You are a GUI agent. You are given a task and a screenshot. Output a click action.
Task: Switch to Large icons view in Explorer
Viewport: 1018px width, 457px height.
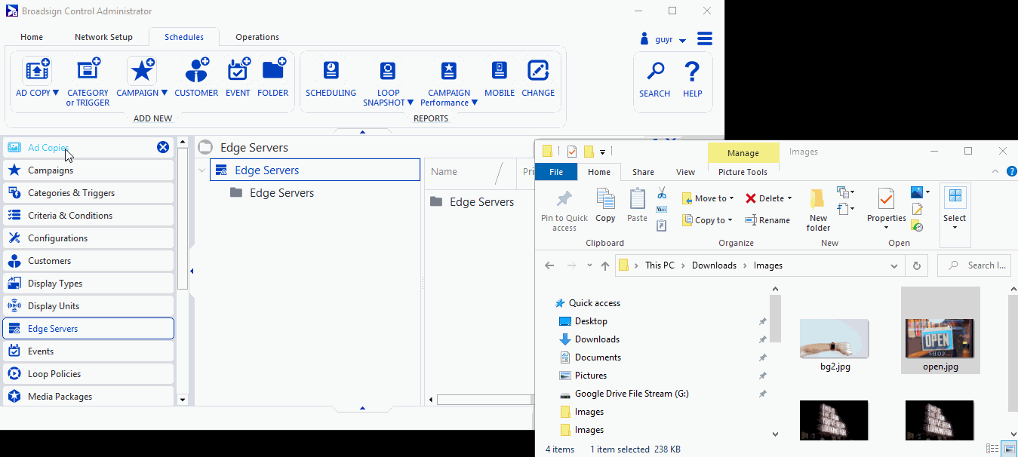point(1008,449)
